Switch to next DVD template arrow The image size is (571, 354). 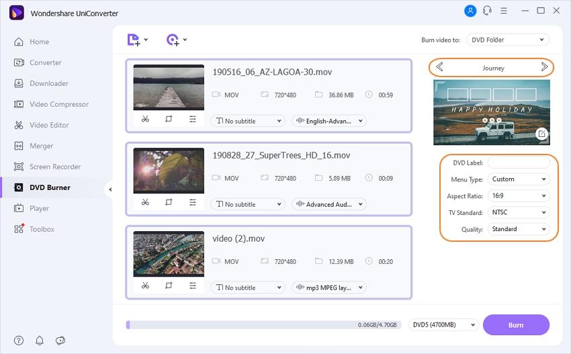[x=544, y=67]
